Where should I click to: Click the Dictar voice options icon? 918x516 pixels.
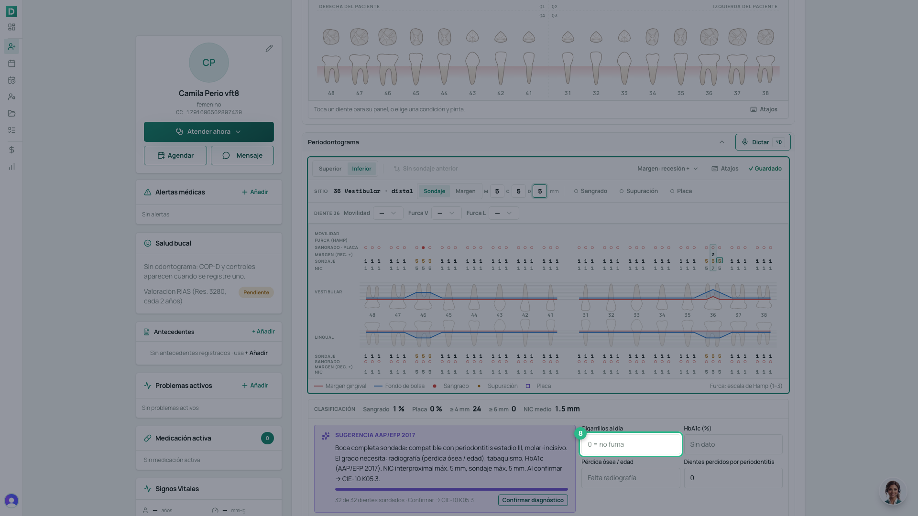[779, 142]
